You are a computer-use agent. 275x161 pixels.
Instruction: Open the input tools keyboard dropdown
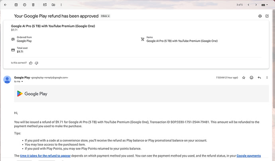[265, 5]
